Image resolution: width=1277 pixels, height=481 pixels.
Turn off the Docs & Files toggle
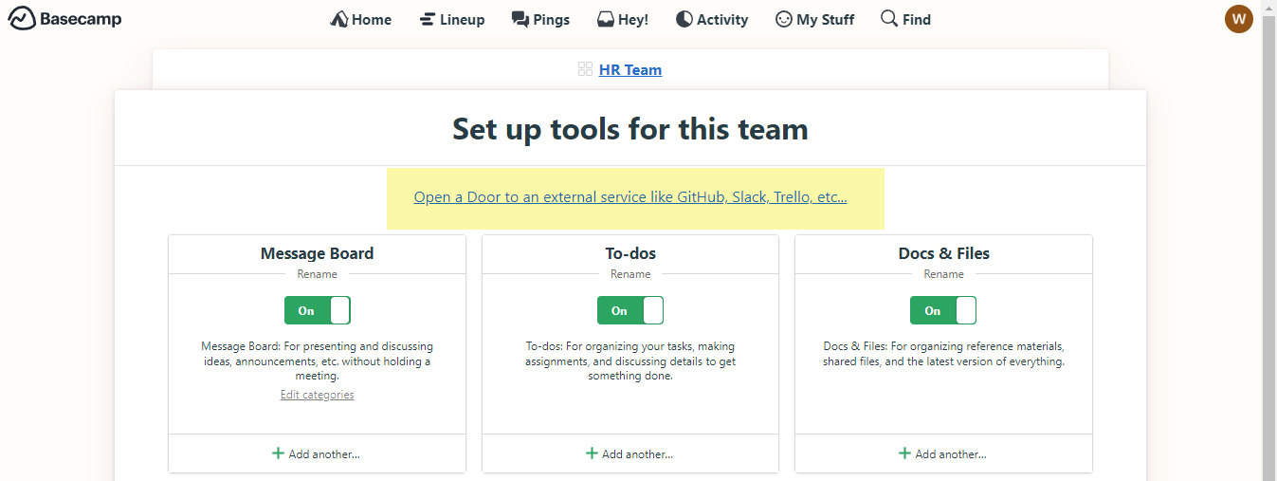coord(943,310)
